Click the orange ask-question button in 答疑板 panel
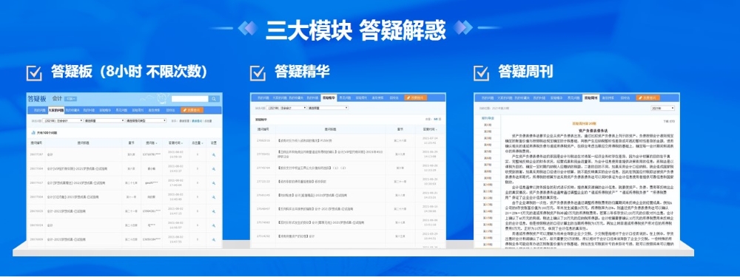Image resolution: width=740 pixels, height=277 pixels. (192, 110)
